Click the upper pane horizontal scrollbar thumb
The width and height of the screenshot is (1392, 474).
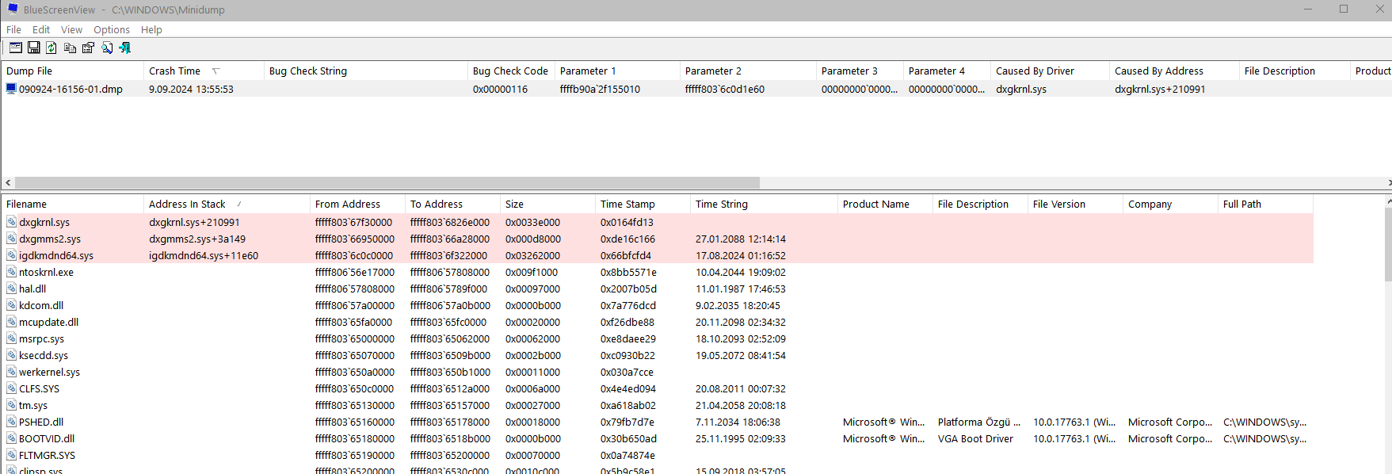(x=387, y=182)
